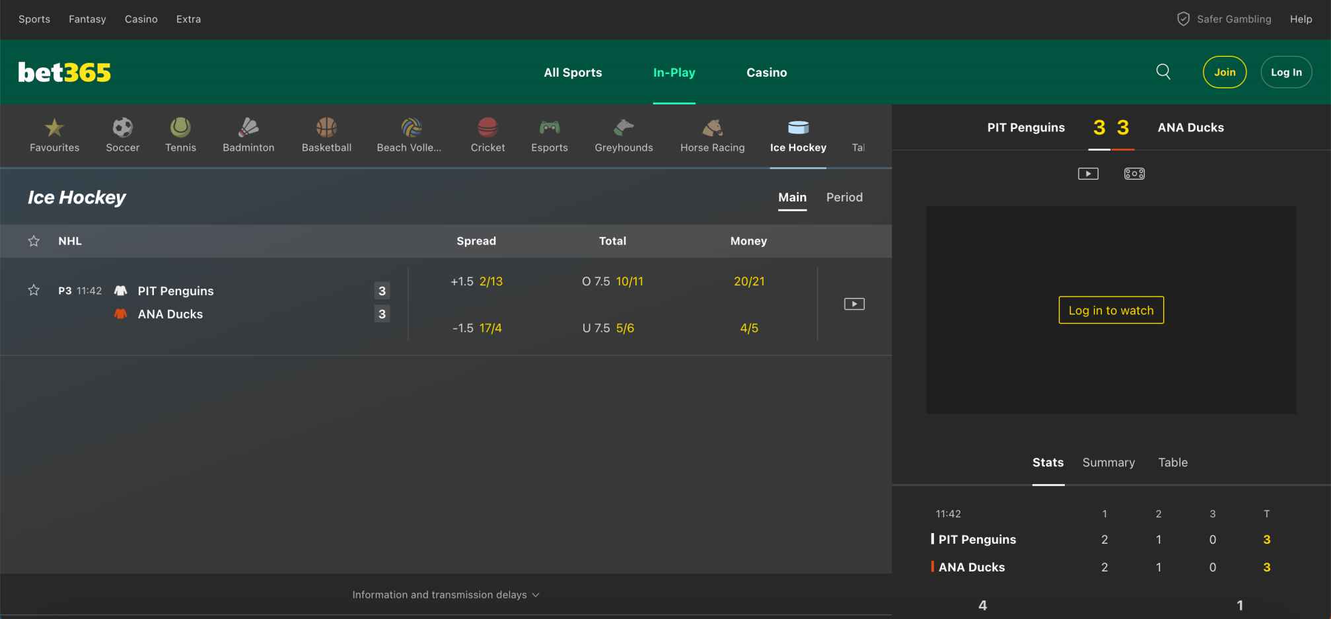
Task: Switch to the Period tab
Action: click(844, 197)
